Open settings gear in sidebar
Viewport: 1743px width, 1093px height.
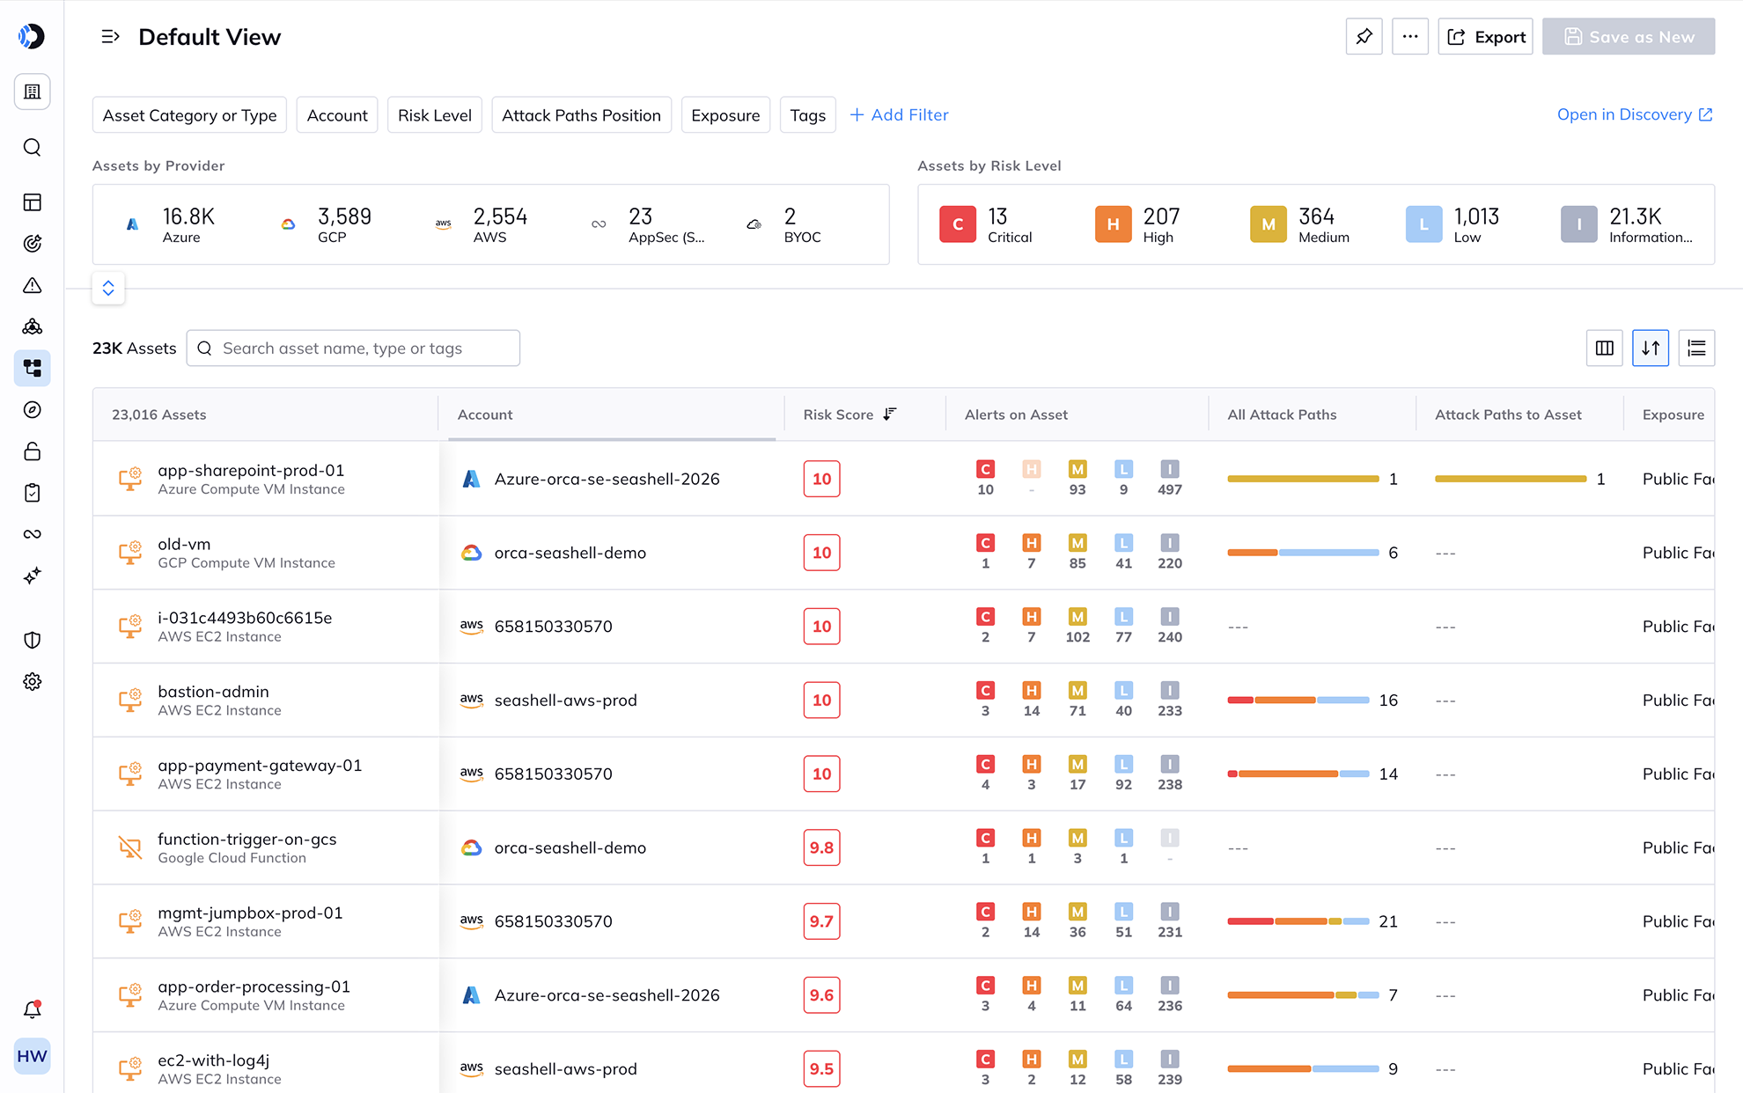(33, 682)
